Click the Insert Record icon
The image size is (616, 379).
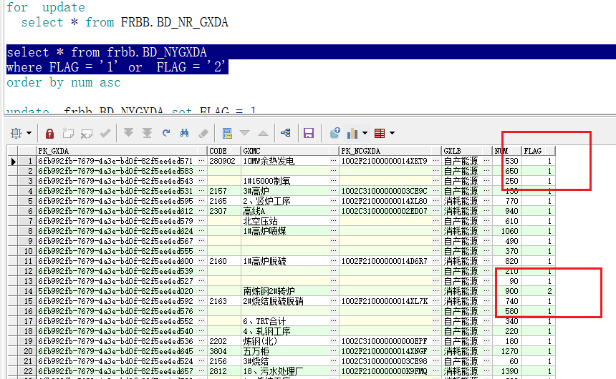(x=68, y=134)
